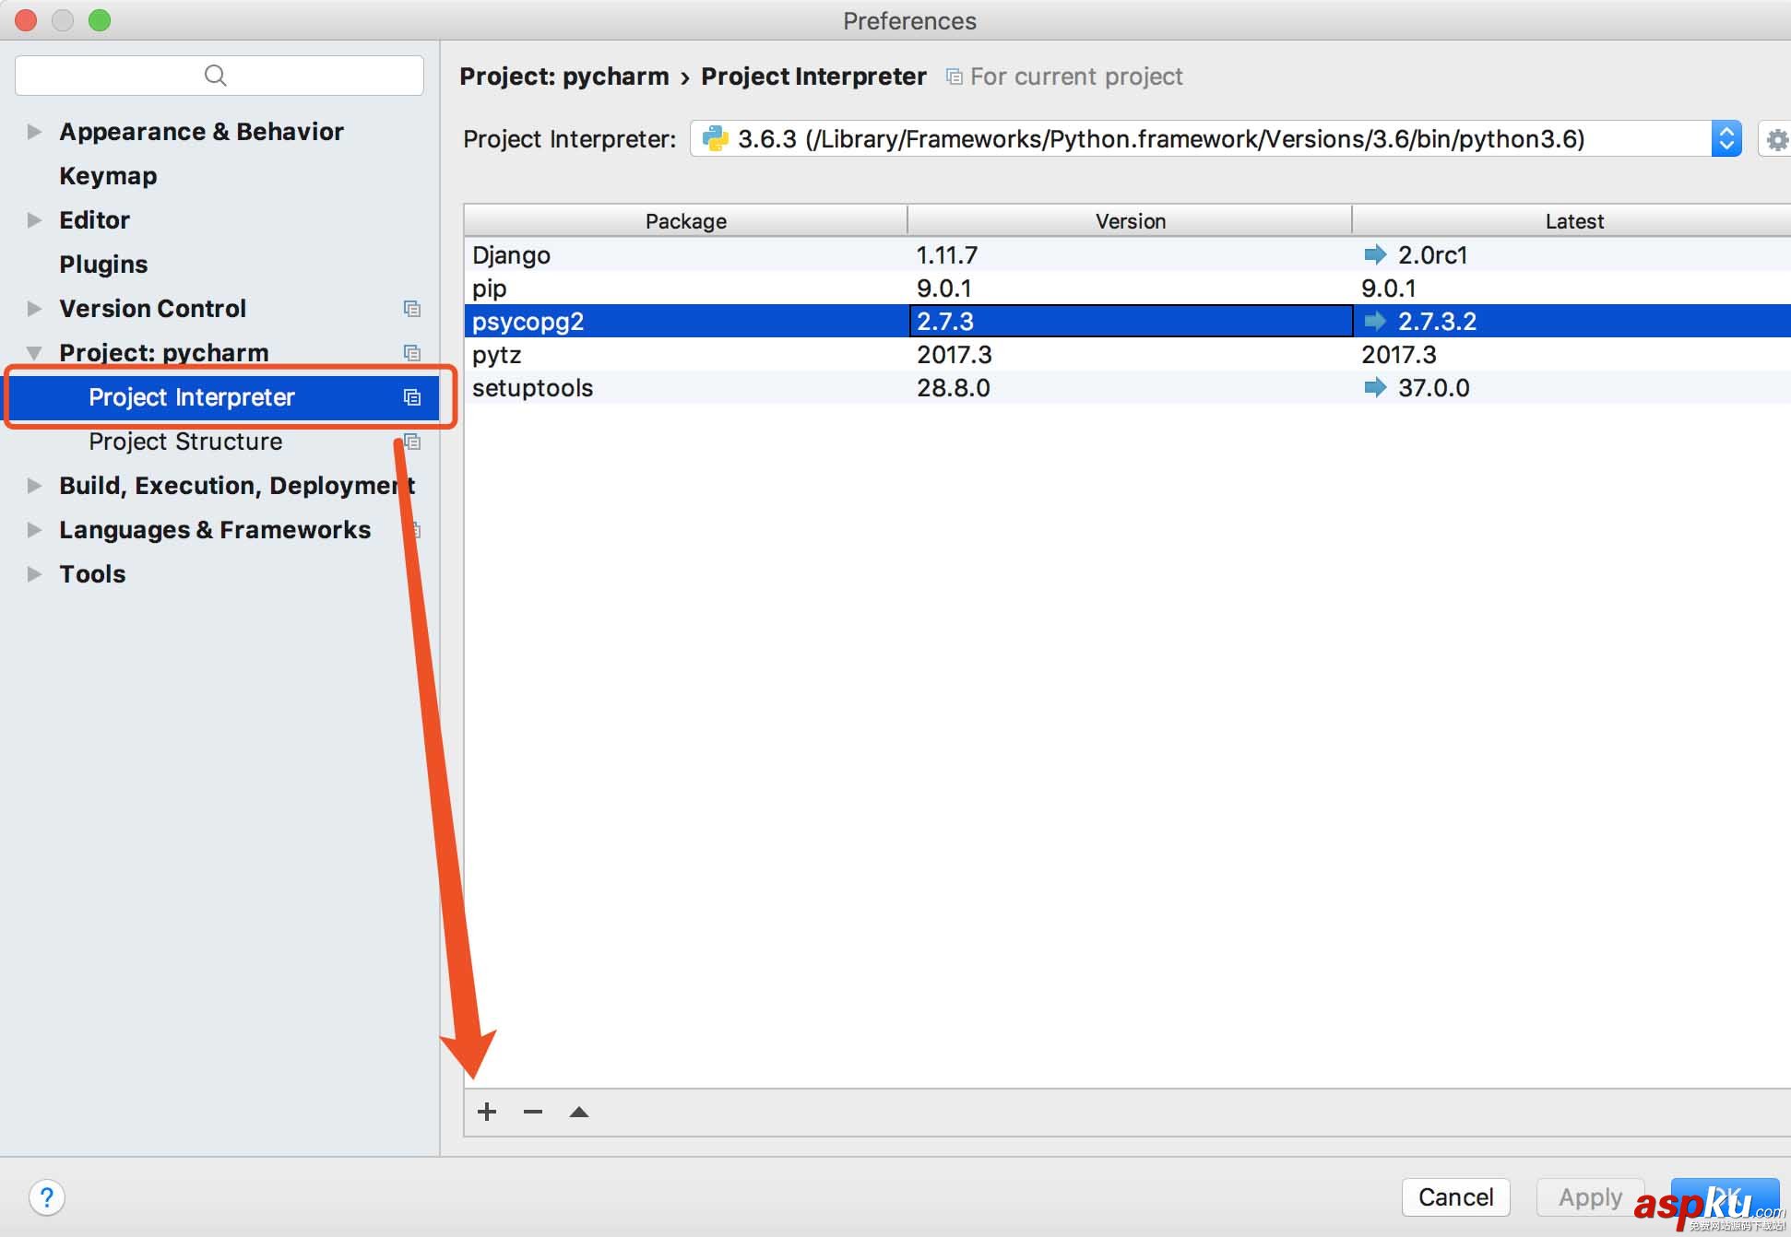Click the 'Project Interpreter' breadcrumb
Image resolution: width=1791 pixels, height=1237 pixels.
(x=813, y=77)
